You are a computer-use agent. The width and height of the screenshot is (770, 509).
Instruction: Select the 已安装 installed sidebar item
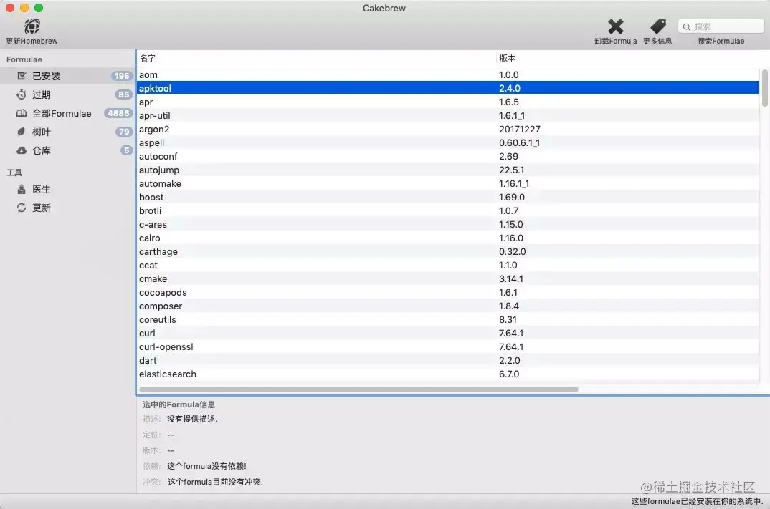click(67, 76)
